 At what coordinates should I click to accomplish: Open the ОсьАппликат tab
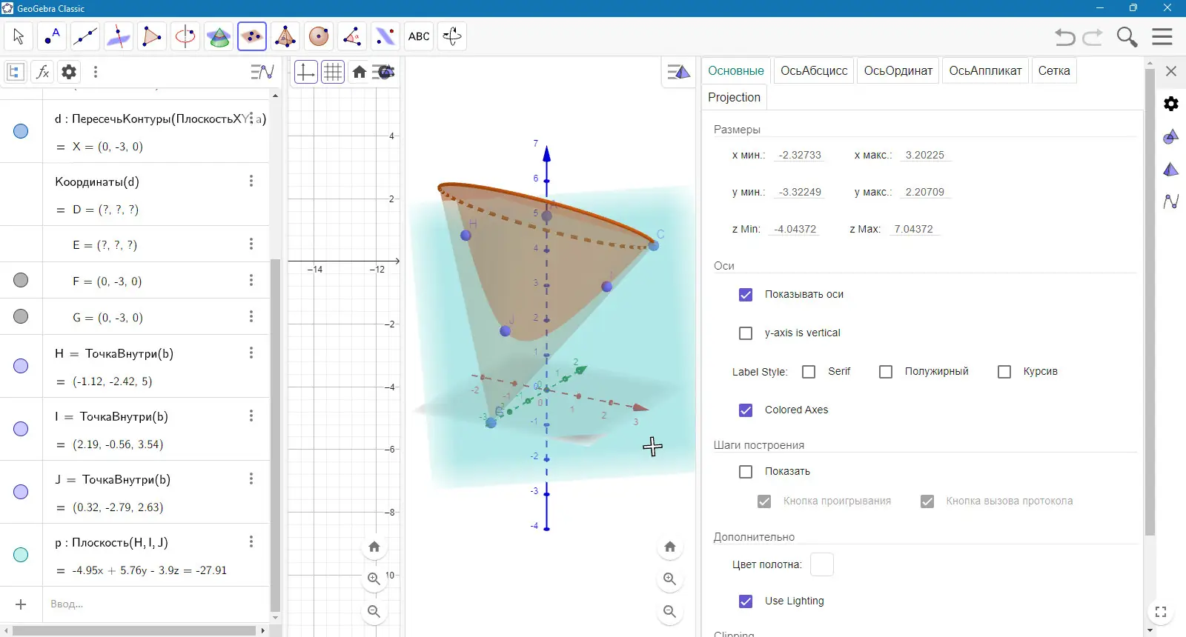click(x=986, y=71)
